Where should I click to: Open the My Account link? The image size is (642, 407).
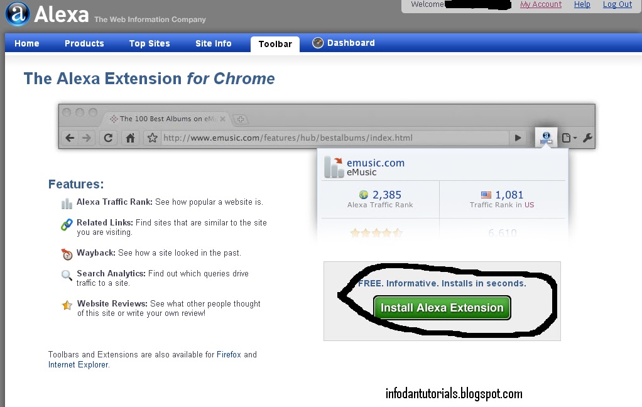point(541,4)
